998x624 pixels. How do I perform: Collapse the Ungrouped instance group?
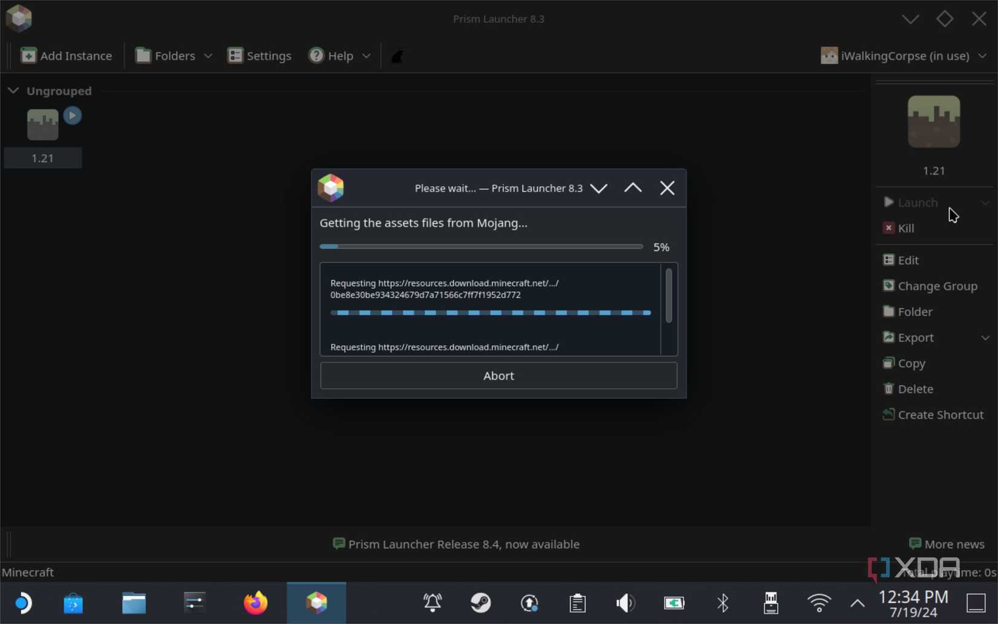click(x=13, y=91)
